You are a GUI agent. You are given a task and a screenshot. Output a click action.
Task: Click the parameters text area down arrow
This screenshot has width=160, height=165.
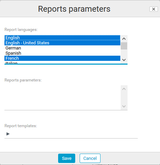click(x=124, y=106)
